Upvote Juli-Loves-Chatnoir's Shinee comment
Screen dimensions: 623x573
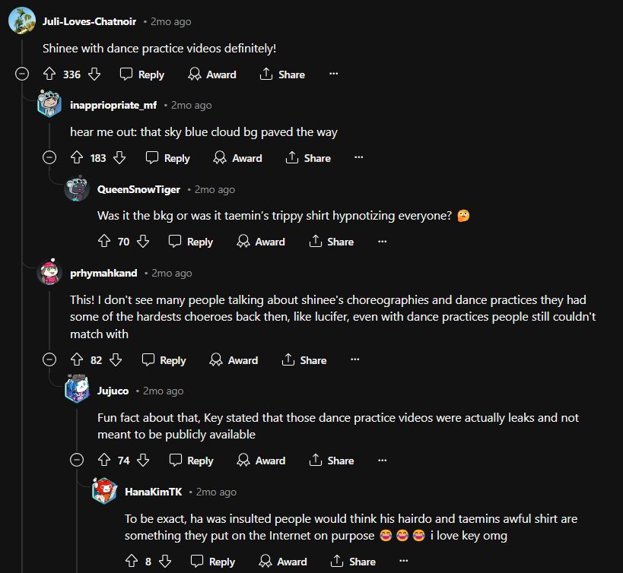[x=49, y=74]
